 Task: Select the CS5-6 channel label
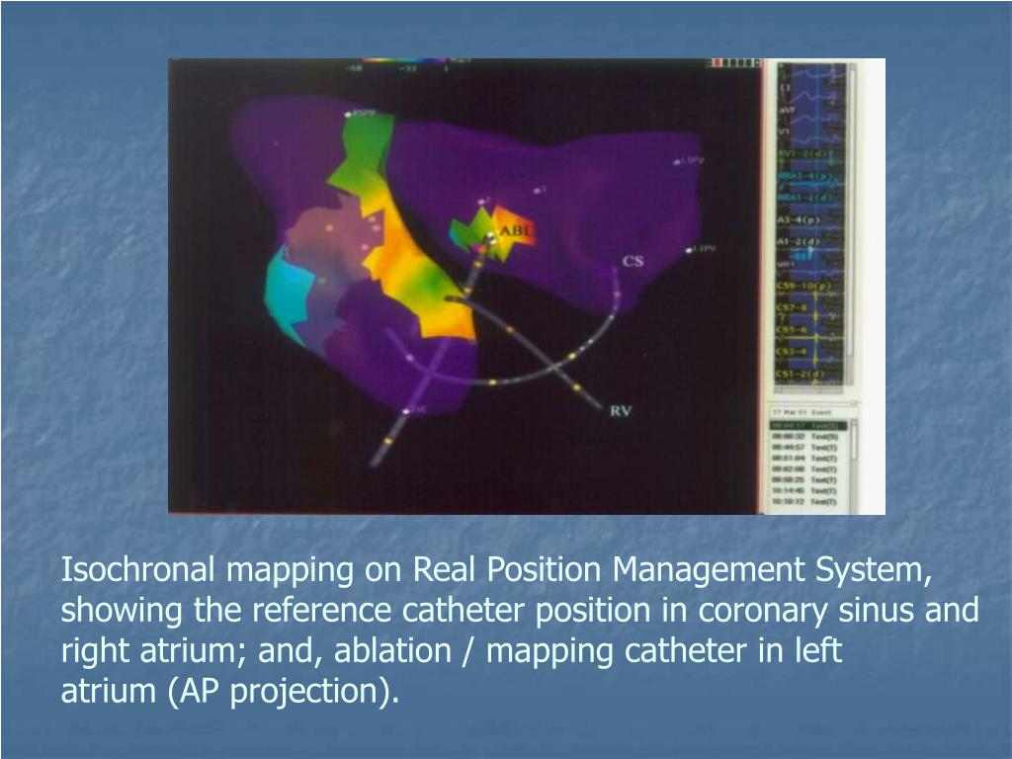792,330
